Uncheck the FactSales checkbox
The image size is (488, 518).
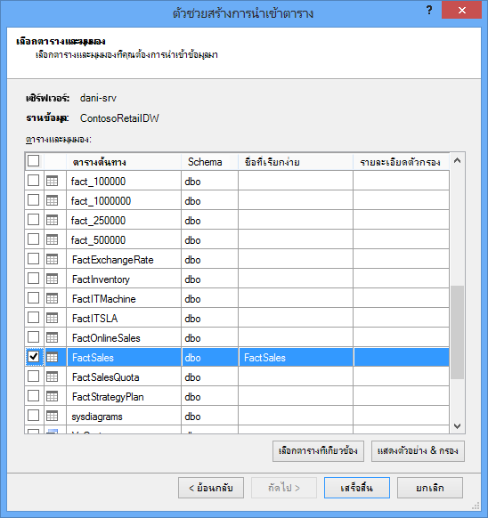point(33,356)
